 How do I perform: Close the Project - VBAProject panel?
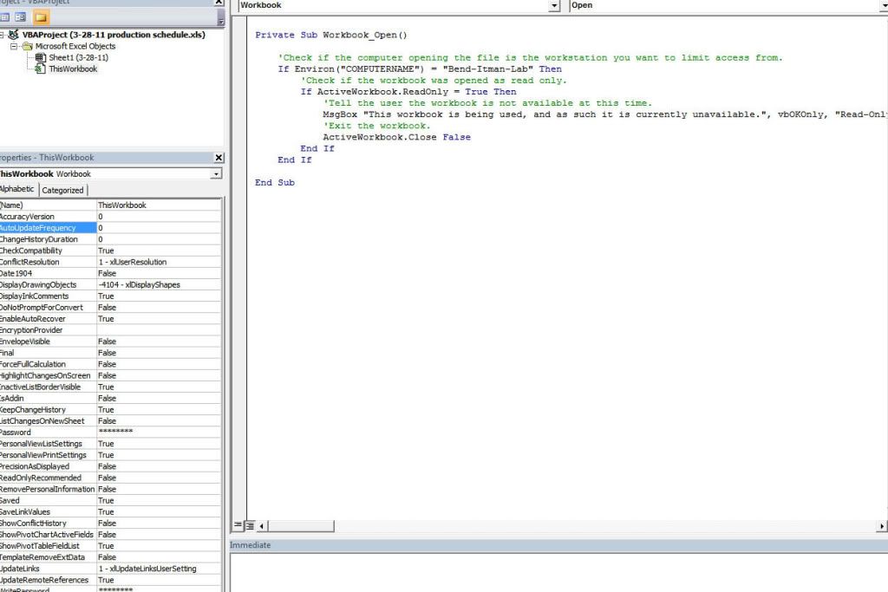click(219, 3)
